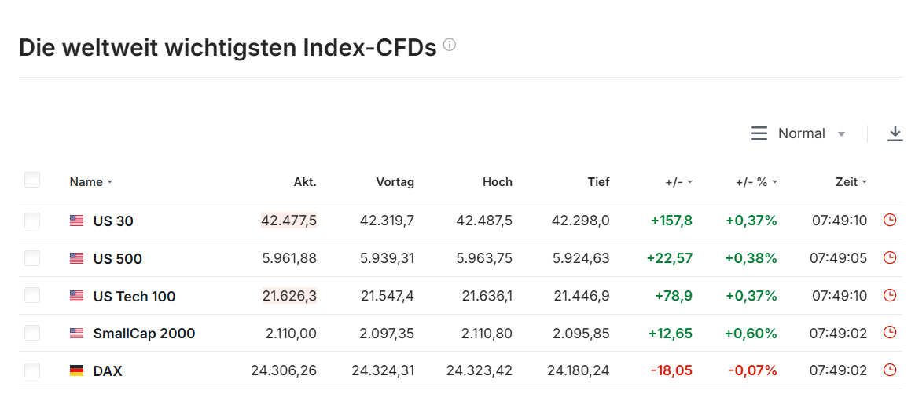Open the US 500 index link

117,259
